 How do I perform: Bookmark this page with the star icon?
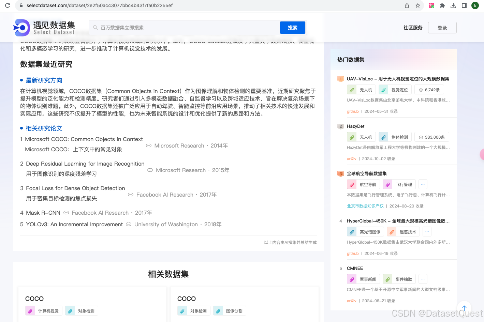tap(418, 5)
